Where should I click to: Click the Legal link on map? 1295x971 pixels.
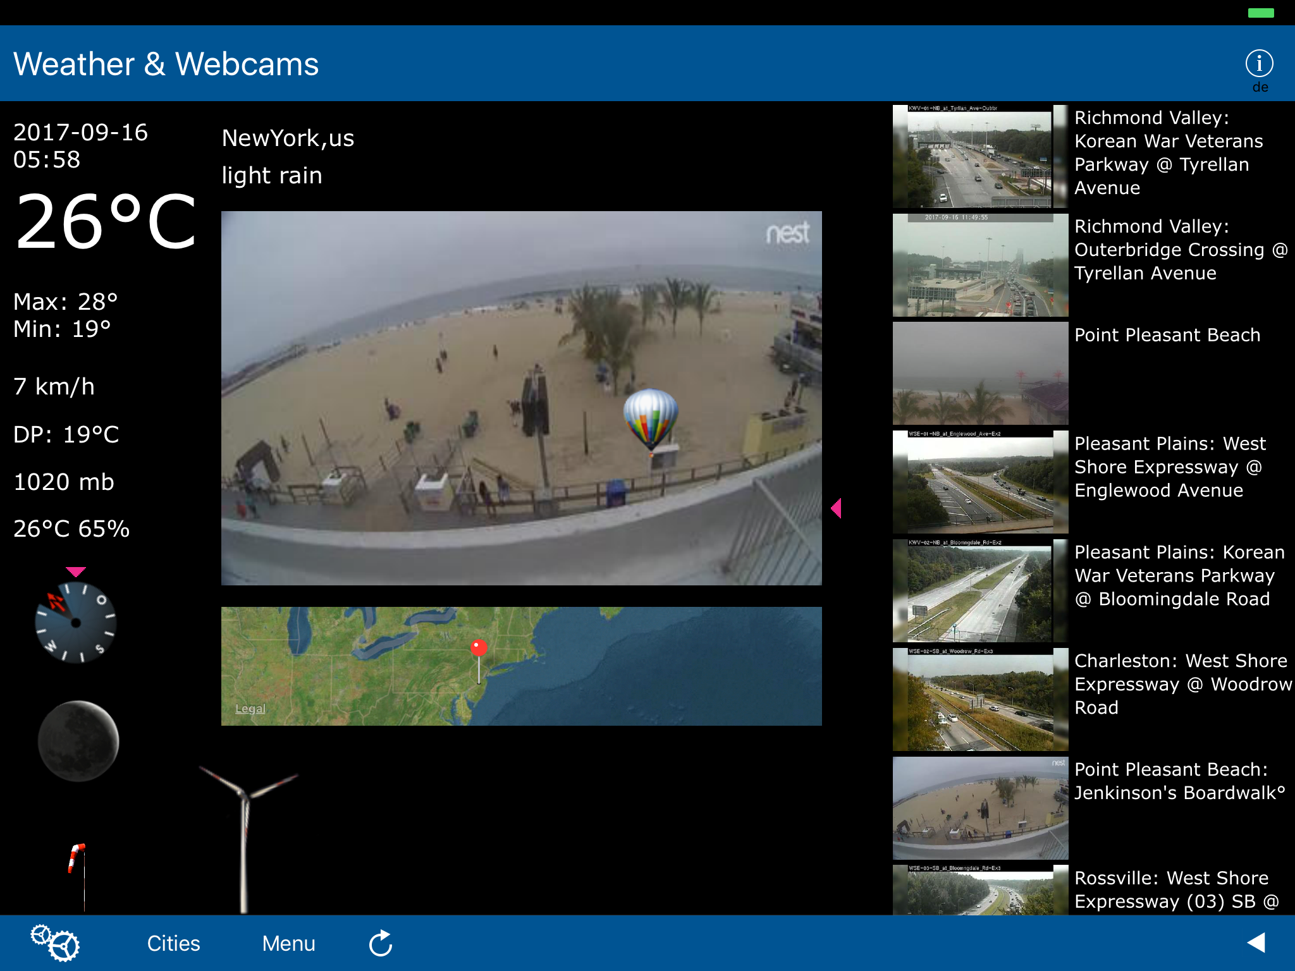[x=250, y=709]
